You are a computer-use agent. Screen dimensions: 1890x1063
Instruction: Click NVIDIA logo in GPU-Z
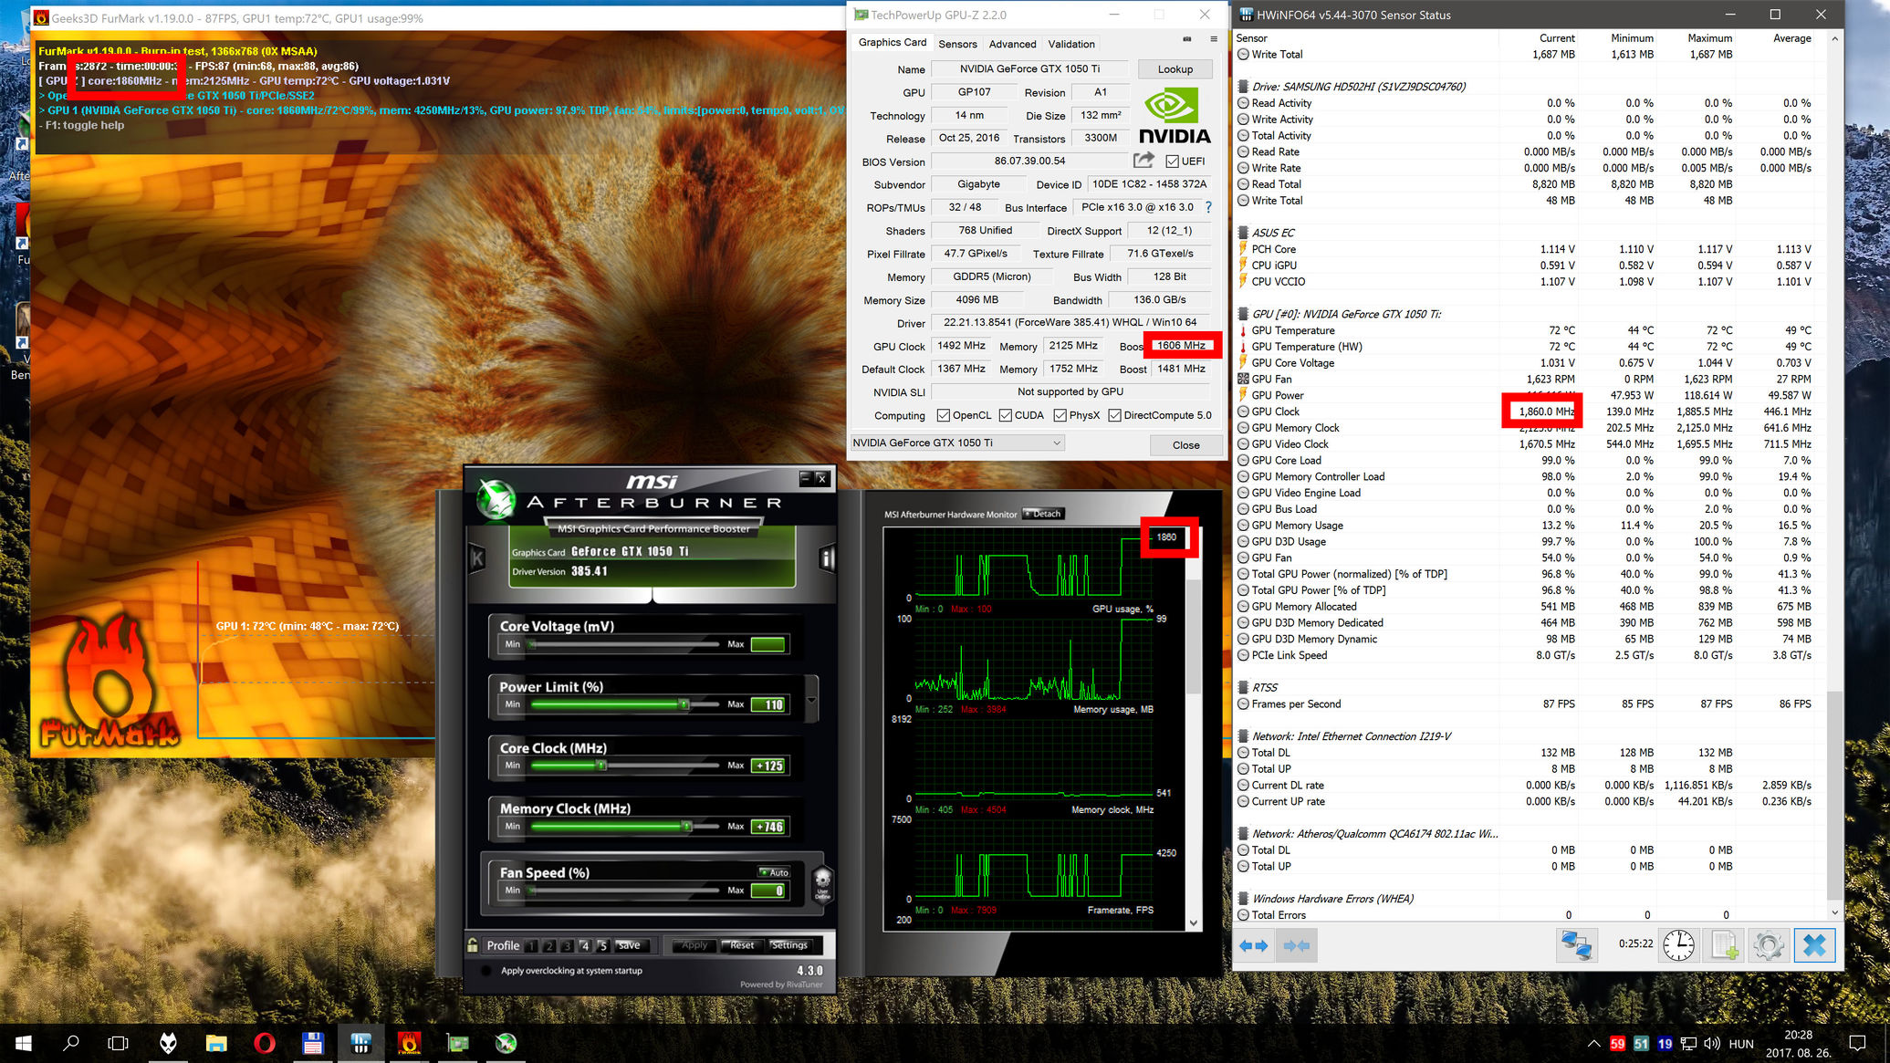pyautogui.click(x=1175, y=115)
